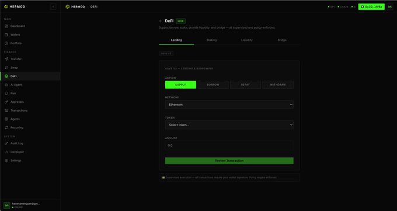Open the Settings gear icon
The height and width of the screenshot is (211, 397).
pyautogui.click(x=6, y=161)
